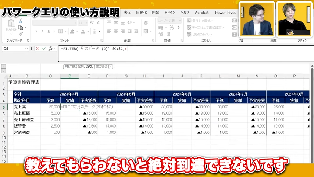Click the Increase Indent icon

pos(136,31)
